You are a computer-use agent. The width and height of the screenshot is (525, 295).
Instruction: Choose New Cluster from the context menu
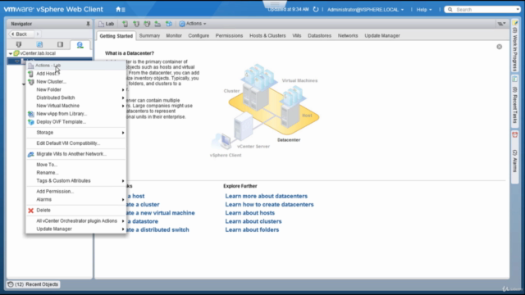[51, 82]
